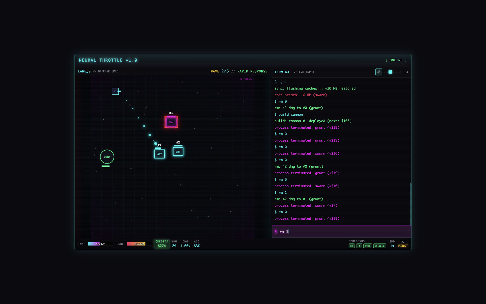Image resolution: width=486 pixels, height=304 pixels.
Task: Adjust the terminal volume slider set to 34
Action: pyautogui.click(x=392, y=72)
